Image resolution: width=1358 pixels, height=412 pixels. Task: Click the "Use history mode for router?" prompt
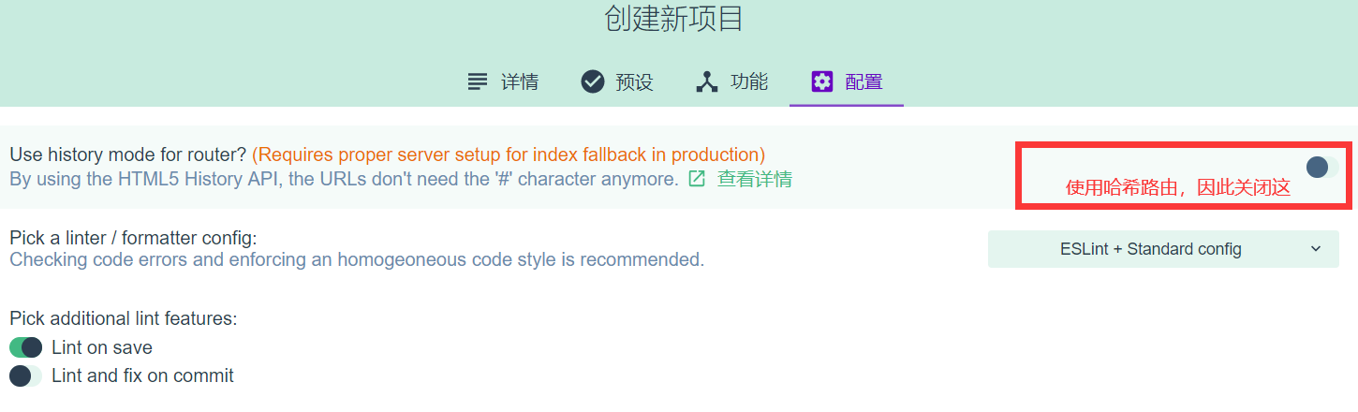click(127, 154)
